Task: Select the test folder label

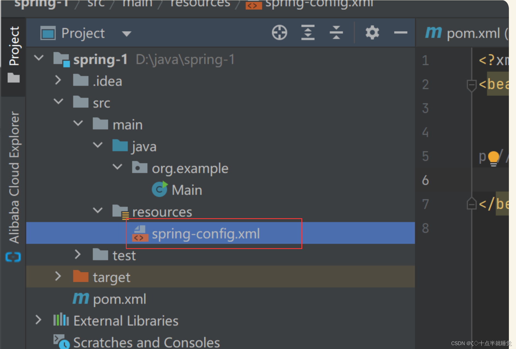Action: 124,256
